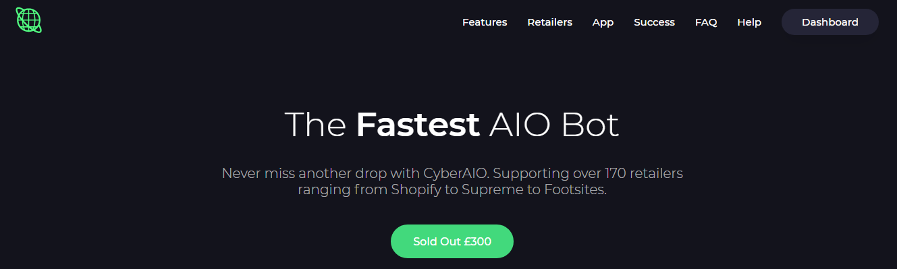Click the word Bot in the headline

click(589, 125)
